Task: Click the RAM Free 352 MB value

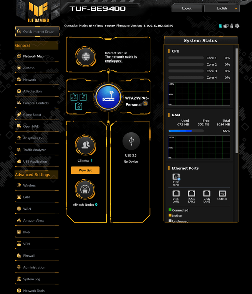Action: 204,124
